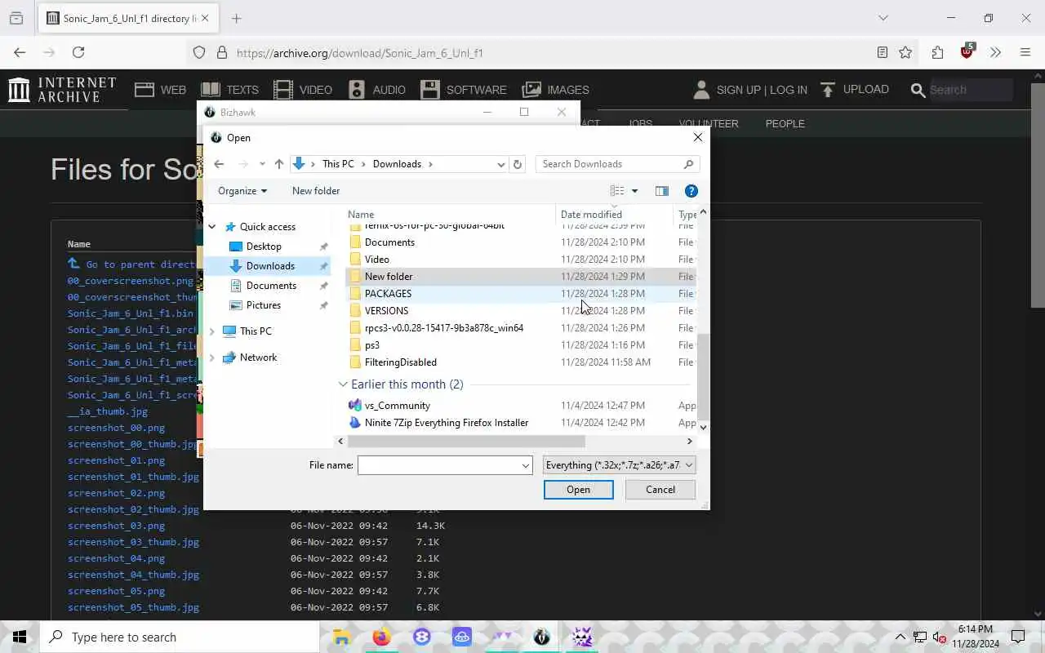Click the vertical scrollbar of the file list
The image size is (1045, 653).
pos(703,375)
